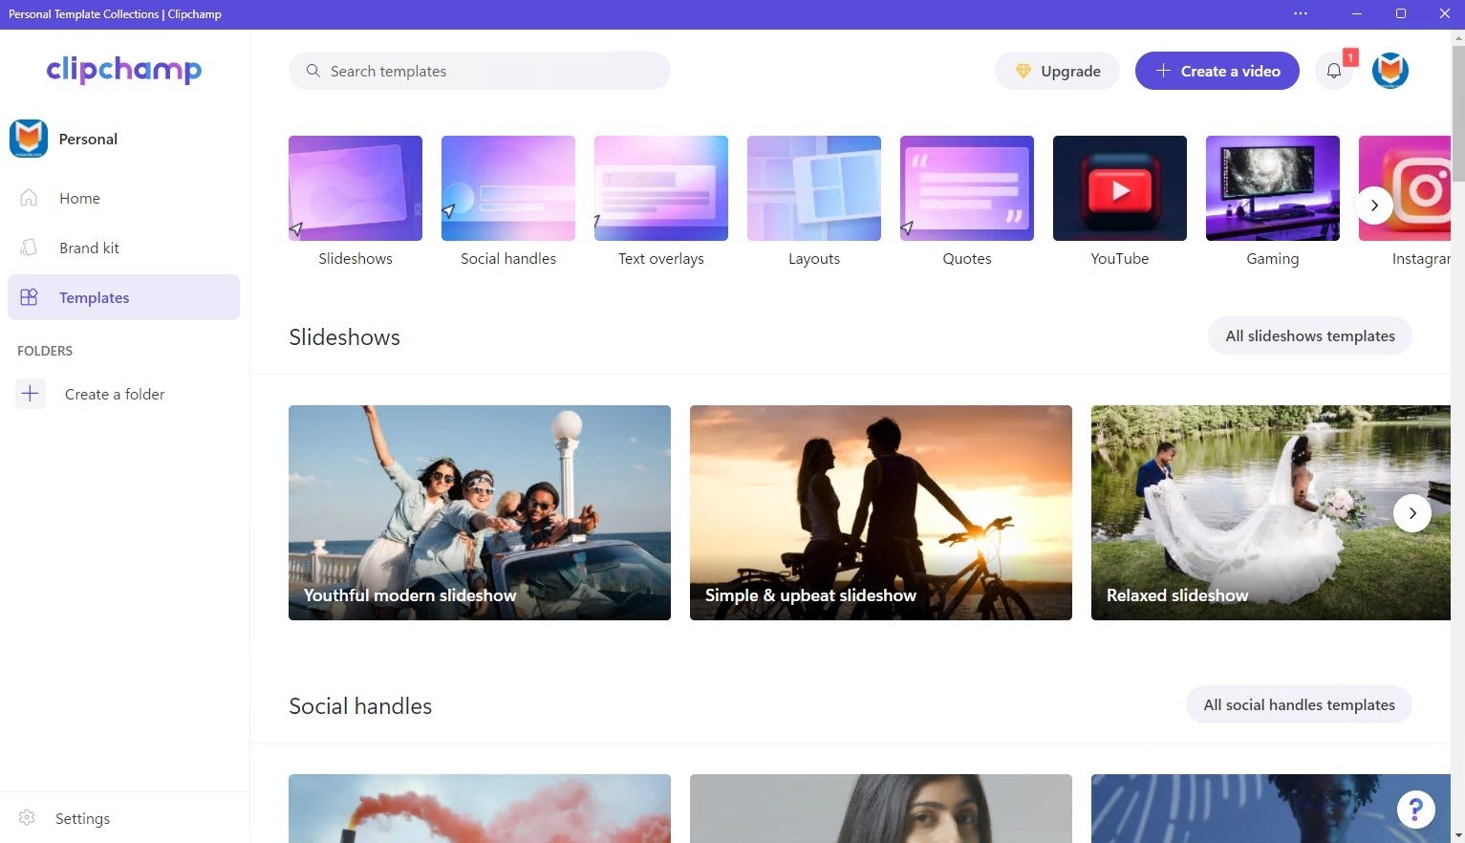1465x843 pixels.
Task: Click the Brand kit icon
Action: [29, 248]
